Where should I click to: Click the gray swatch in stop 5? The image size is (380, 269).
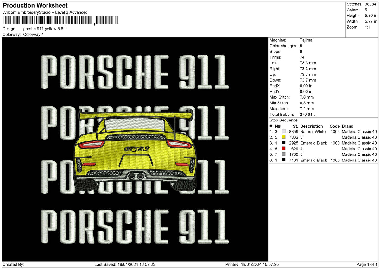pyautogui.click(x=283, y=154)
